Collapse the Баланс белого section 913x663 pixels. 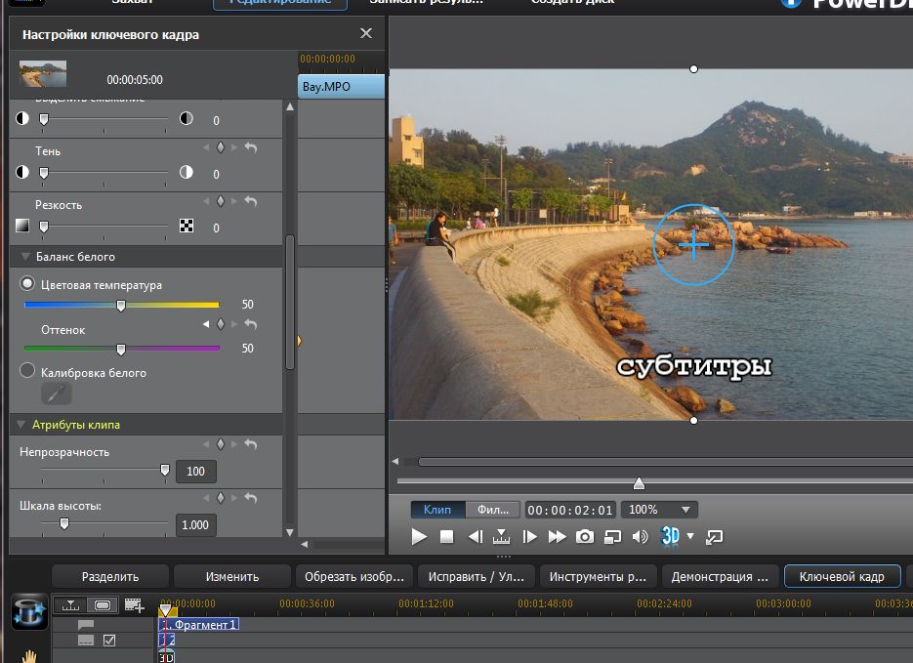[22, 257]
